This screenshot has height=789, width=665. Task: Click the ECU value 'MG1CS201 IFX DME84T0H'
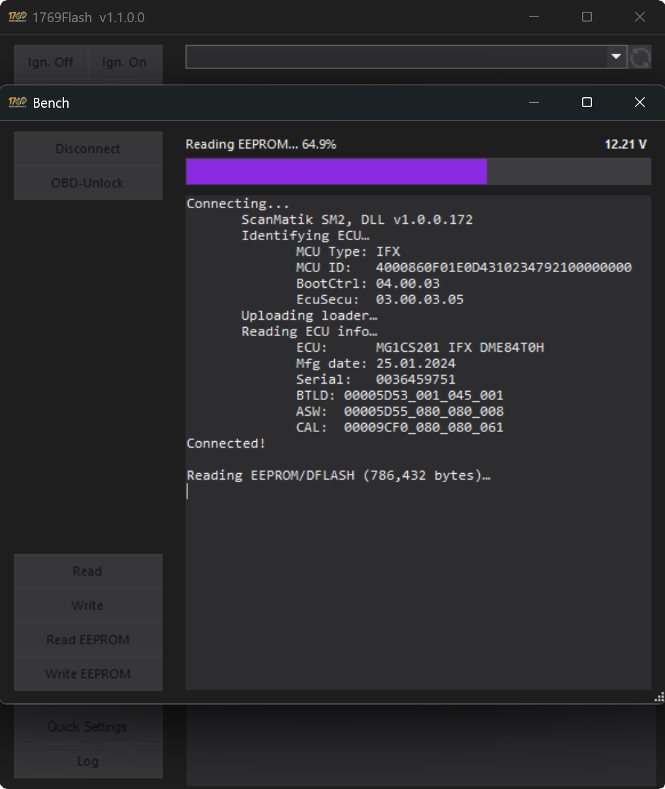(x=460, y=347)
